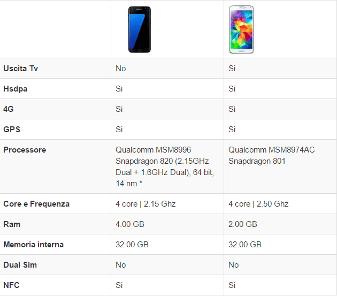The width and height of the screenshot is (337, 296).
Task: Select the 4G row label
Action: (x=9, y=109)
